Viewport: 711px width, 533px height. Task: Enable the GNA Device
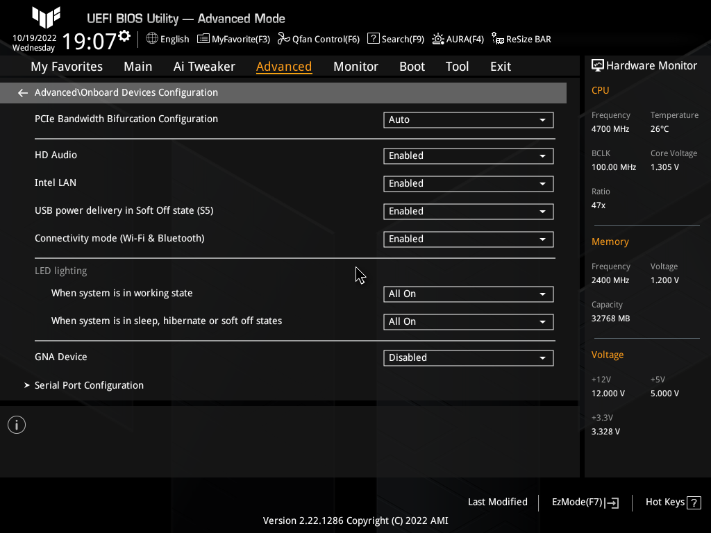point(468,357)
